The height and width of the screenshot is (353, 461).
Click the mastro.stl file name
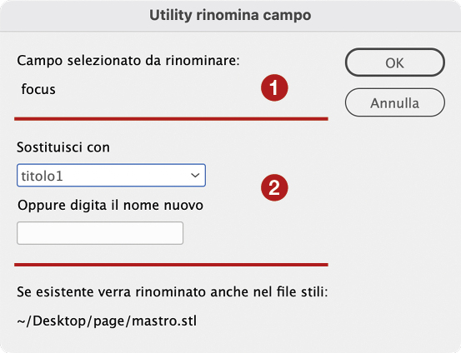tap(164, 321)
